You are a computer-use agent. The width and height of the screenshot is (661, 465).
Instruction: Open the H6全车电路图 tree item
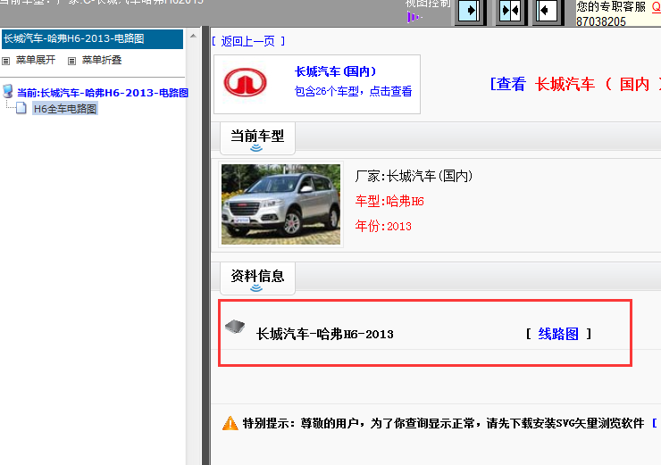[x=65, y=109]
